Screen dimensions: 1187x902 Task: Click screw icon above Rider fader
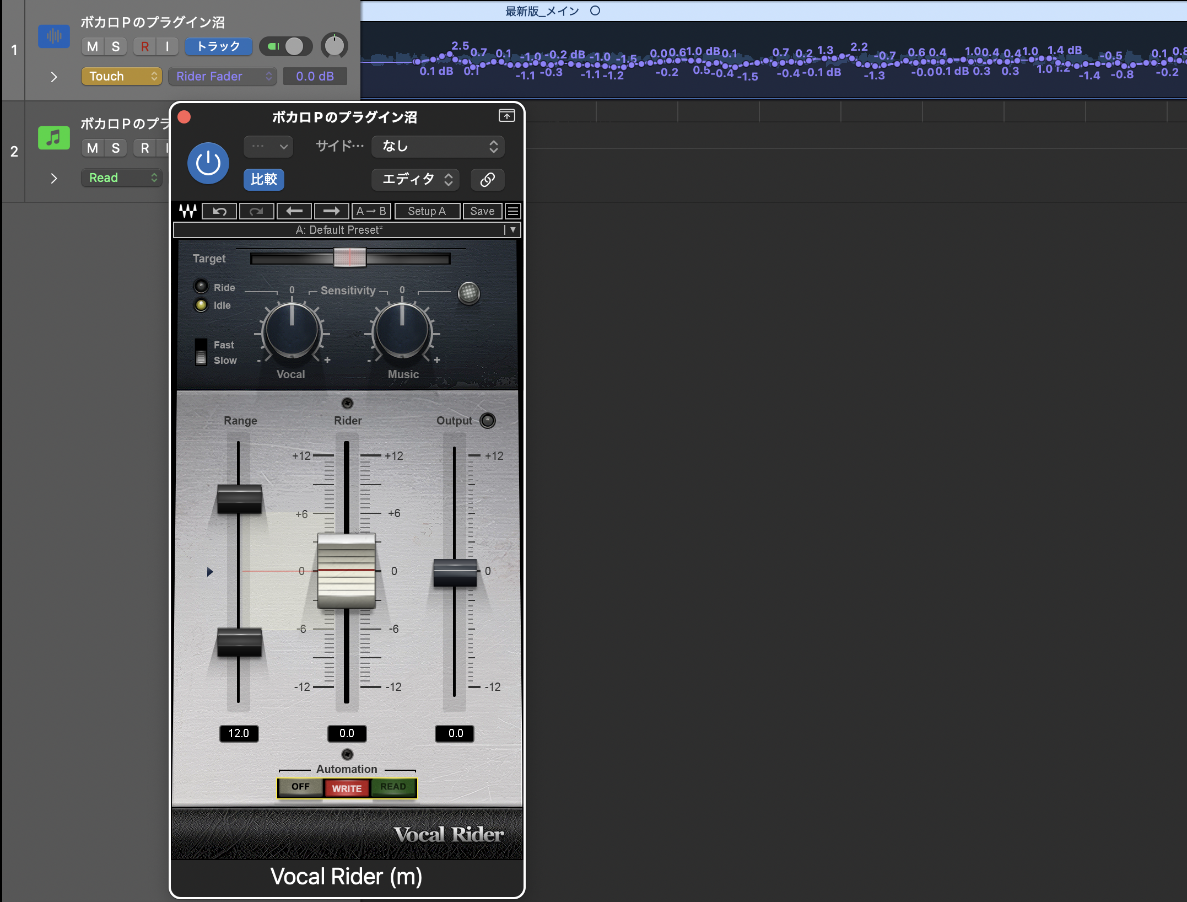(347, 403)
